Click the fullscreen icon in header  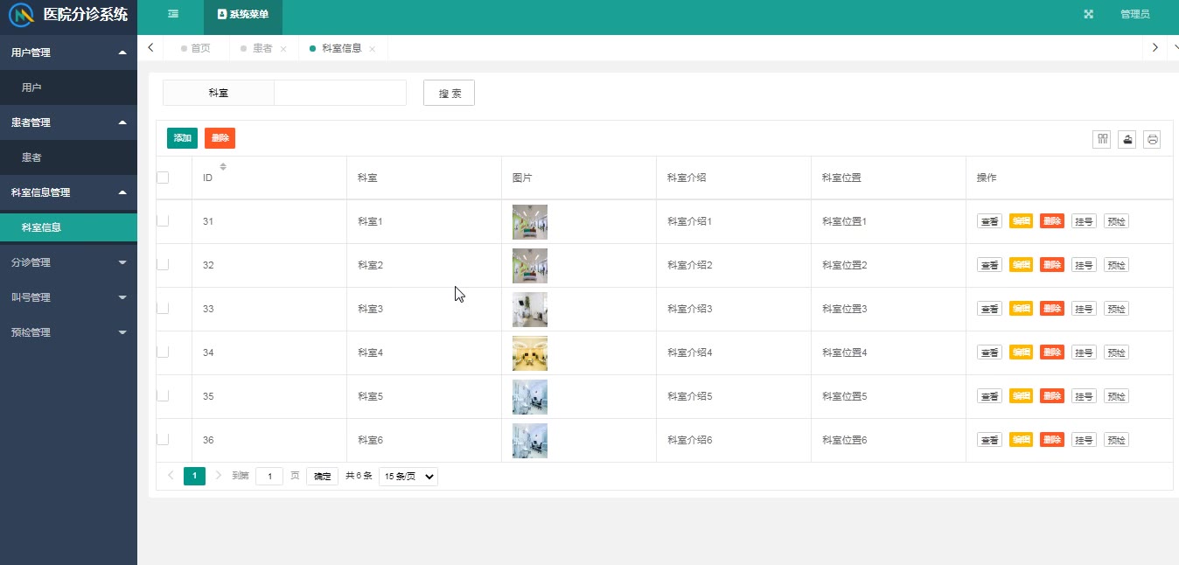click(x=1089, y=14)
